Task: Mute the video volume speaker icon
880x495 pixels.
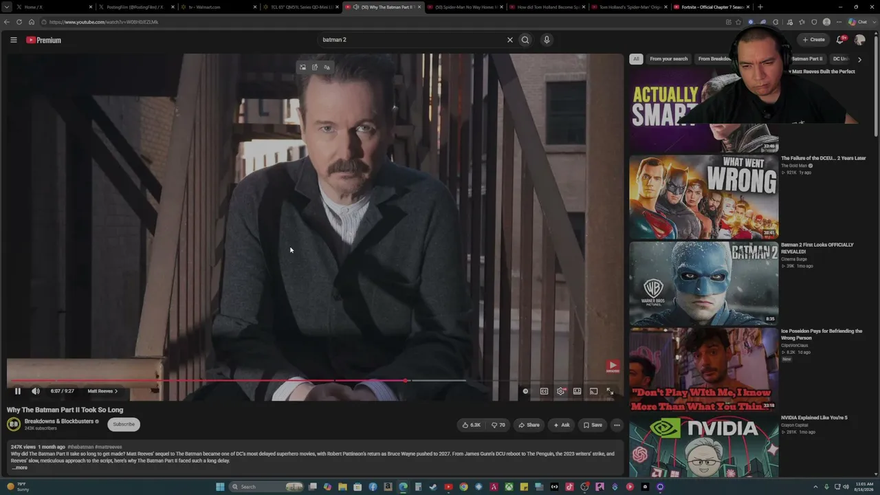Action: pos(36,391)
